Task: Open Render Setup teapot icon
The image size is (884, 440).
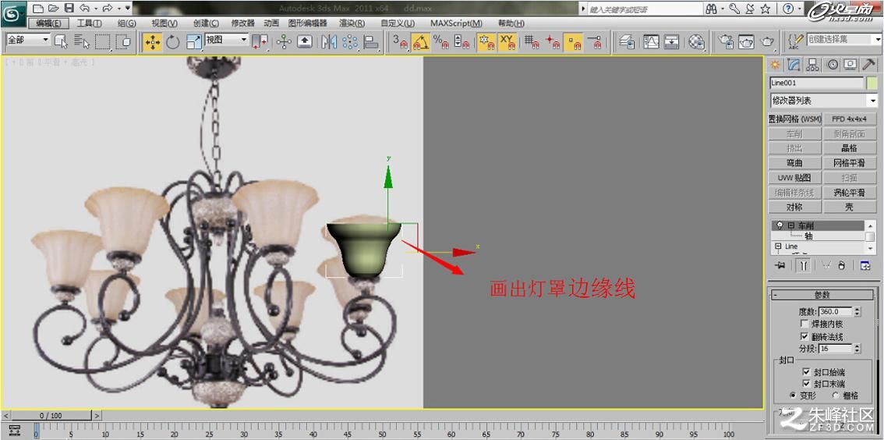Action: click(x=727, y=42)
